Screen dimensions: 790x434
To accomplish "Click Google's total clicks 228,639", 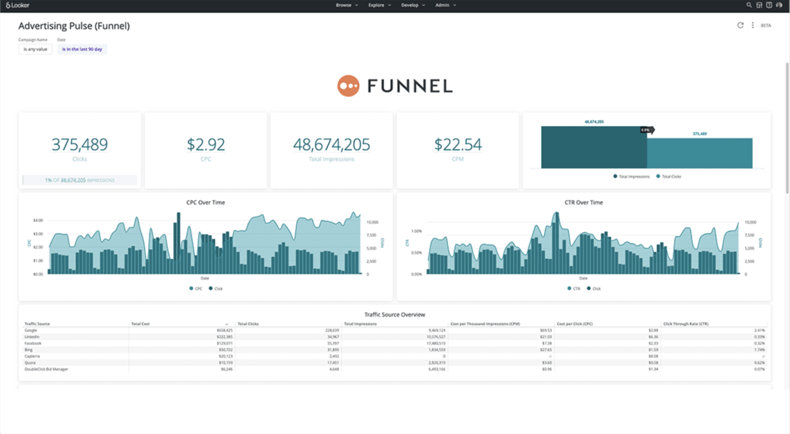I will click(332, 330).
